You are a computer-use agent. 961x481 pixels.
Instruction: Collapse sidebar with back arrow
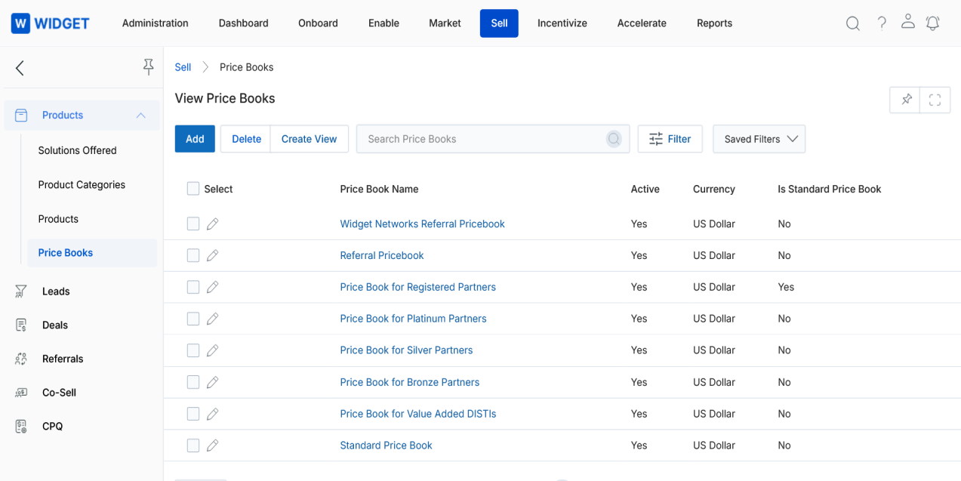coord(20,68)
